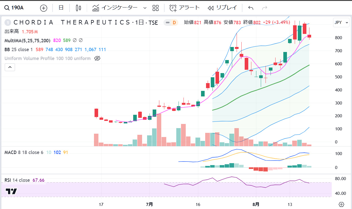Click the 始値 821 open value

pyautogui.click(x=193, y=22)
